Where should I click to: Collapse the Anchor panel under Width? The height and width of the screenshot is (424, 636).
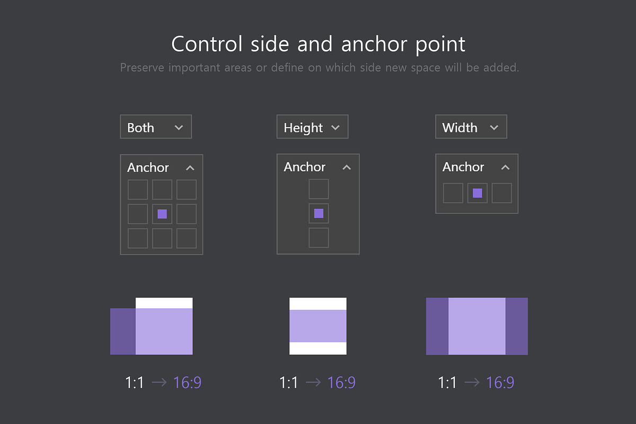pos(505,167)
